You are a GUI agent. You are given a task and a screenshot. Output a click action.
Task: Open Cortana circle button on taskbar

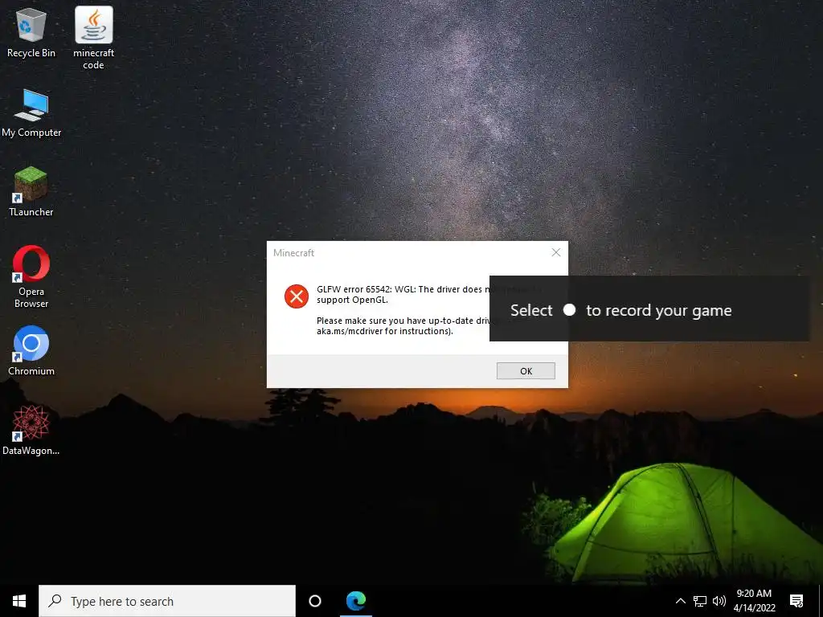coord(315,601)
